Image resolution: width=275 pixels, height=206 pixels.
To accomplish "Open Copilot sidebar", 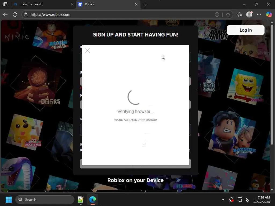I will (x=269, y=14).
